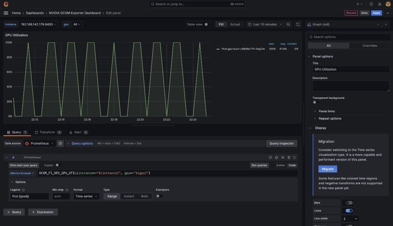Go to Home breadcrumb
The width and height of the screenshot is (393, 226).
click(x=16, y=13)
